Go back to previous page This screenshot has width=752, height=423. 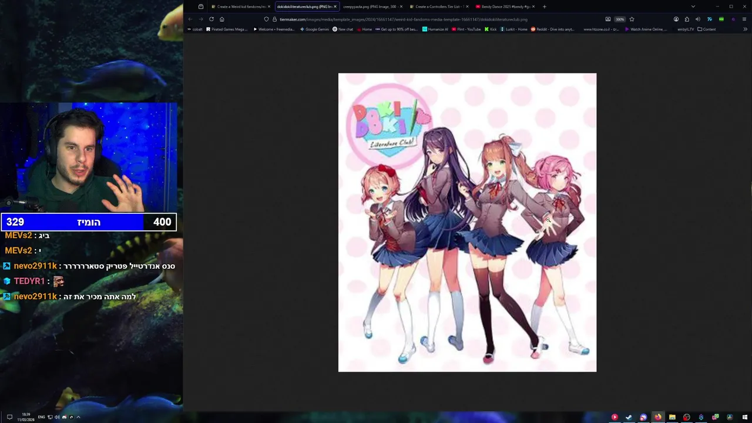(x=190, y=19)
